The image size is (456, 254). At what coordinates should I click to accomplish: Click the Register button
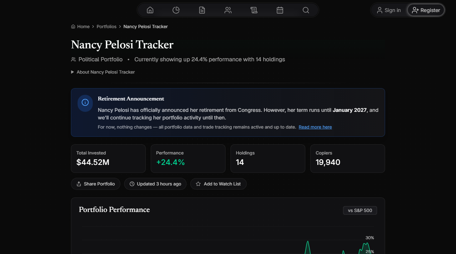point(426,10)
